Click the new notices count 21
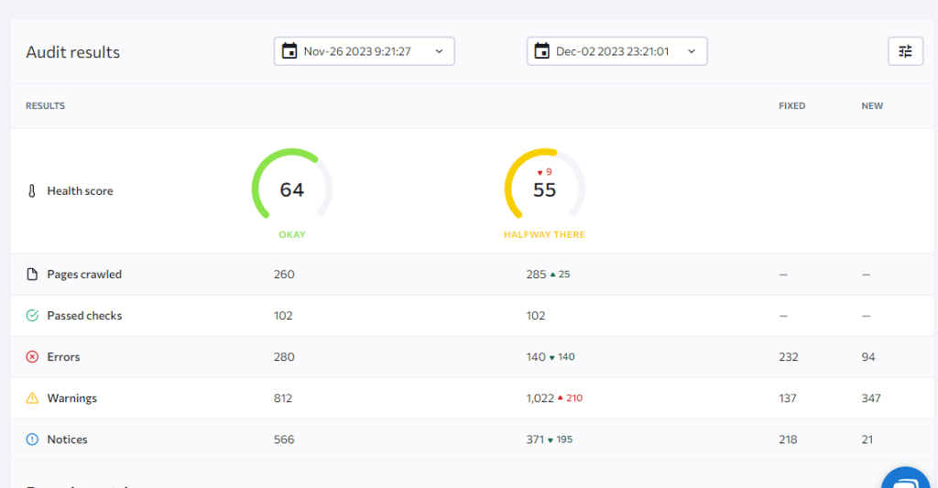The width and height of the screenshot is (938, 488). [867, 439]
